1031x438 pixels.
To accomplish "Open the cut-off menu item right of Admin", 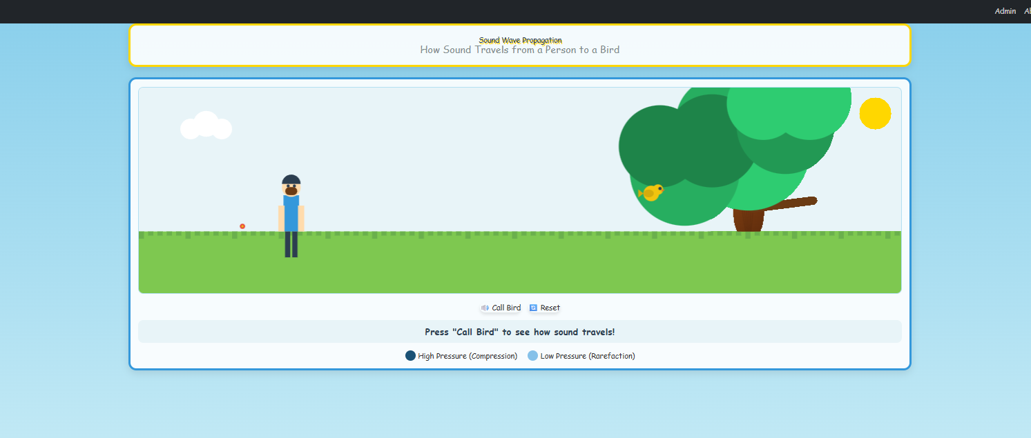I will (1027, 11).
